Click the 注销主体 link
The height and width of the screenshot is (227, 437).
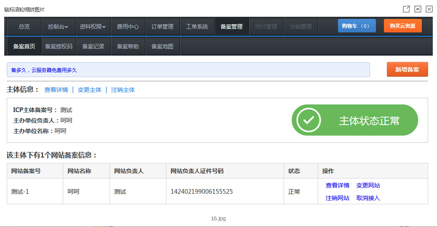[x=123, y=90]
